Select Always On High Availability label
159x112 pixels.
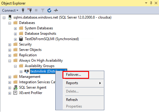[41, 60]
